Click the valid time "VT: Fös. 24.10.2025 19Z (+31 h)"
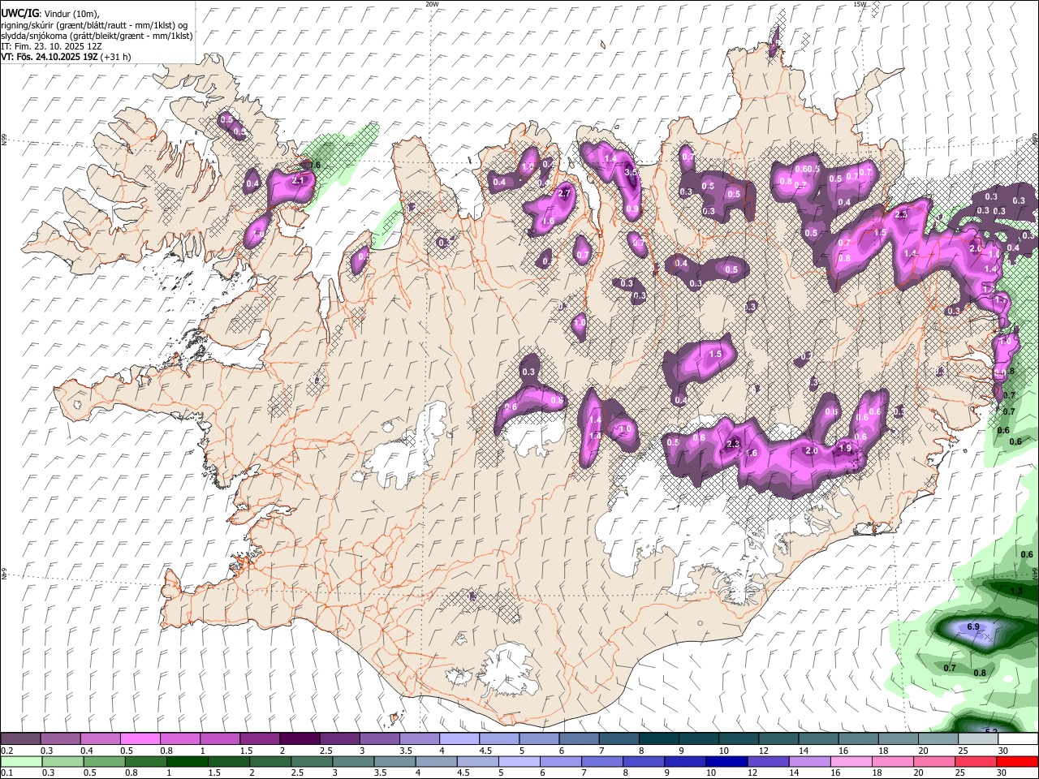The image size is (1039, 779). click(x=66, y=57)
